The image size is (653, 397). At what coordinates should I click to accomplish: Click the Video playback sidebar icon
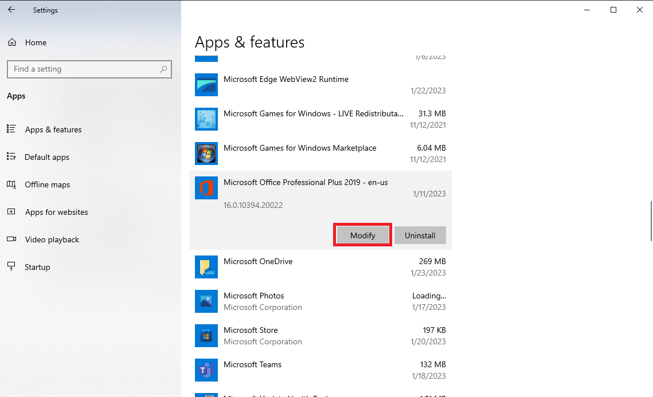pos(11,239)
